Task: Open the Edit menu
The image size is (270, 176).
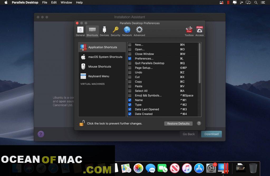Action: pos(54,2)
